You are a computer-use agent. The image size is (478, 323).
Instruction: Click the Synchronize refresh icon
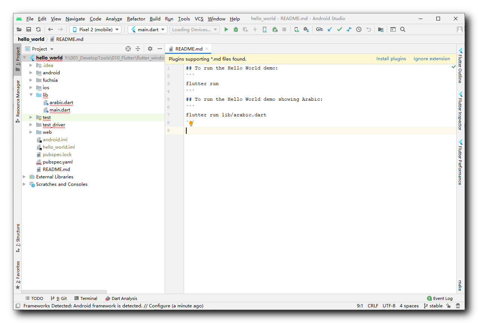click(x=38, y=29)
